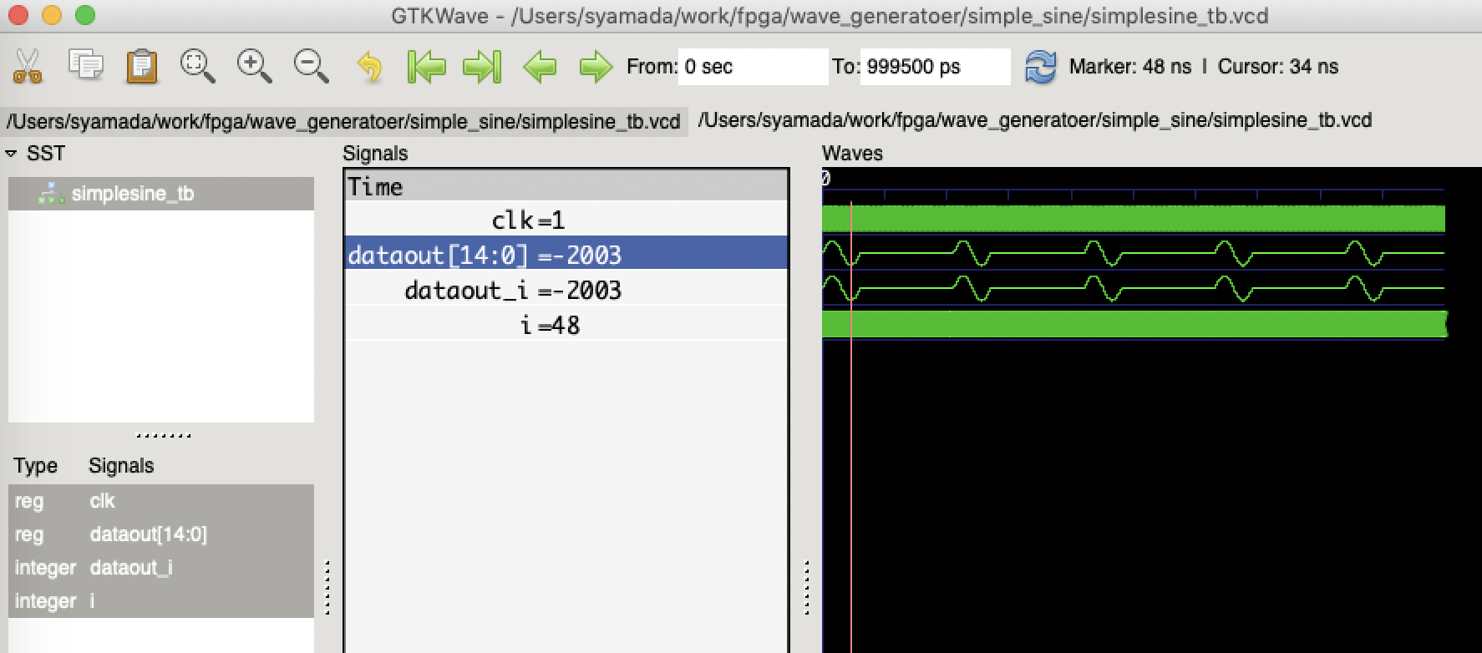Click the SST pane divider grip dots
1482x653 pixels.
point(164,435)
